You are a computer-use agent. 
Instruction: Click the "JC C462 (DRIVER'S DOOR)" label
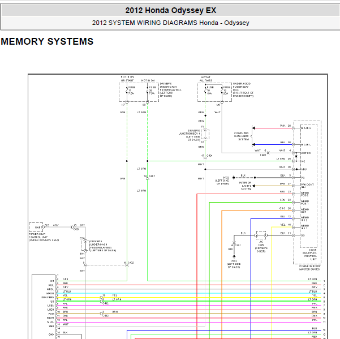pyautogui.click(x=261, y=246)
